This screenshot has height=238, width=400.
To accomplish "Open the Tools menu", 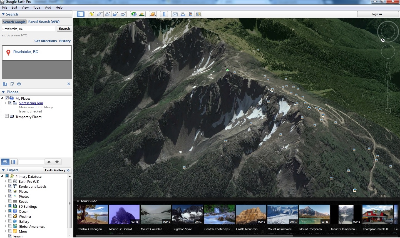I will [37, 7].
